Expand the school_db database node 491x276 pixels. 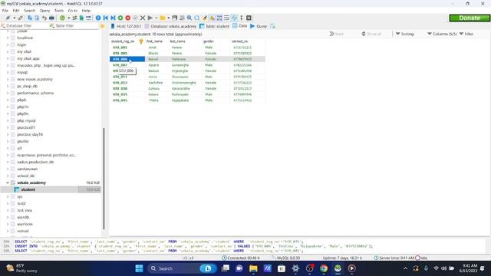[x=8, y=176]
